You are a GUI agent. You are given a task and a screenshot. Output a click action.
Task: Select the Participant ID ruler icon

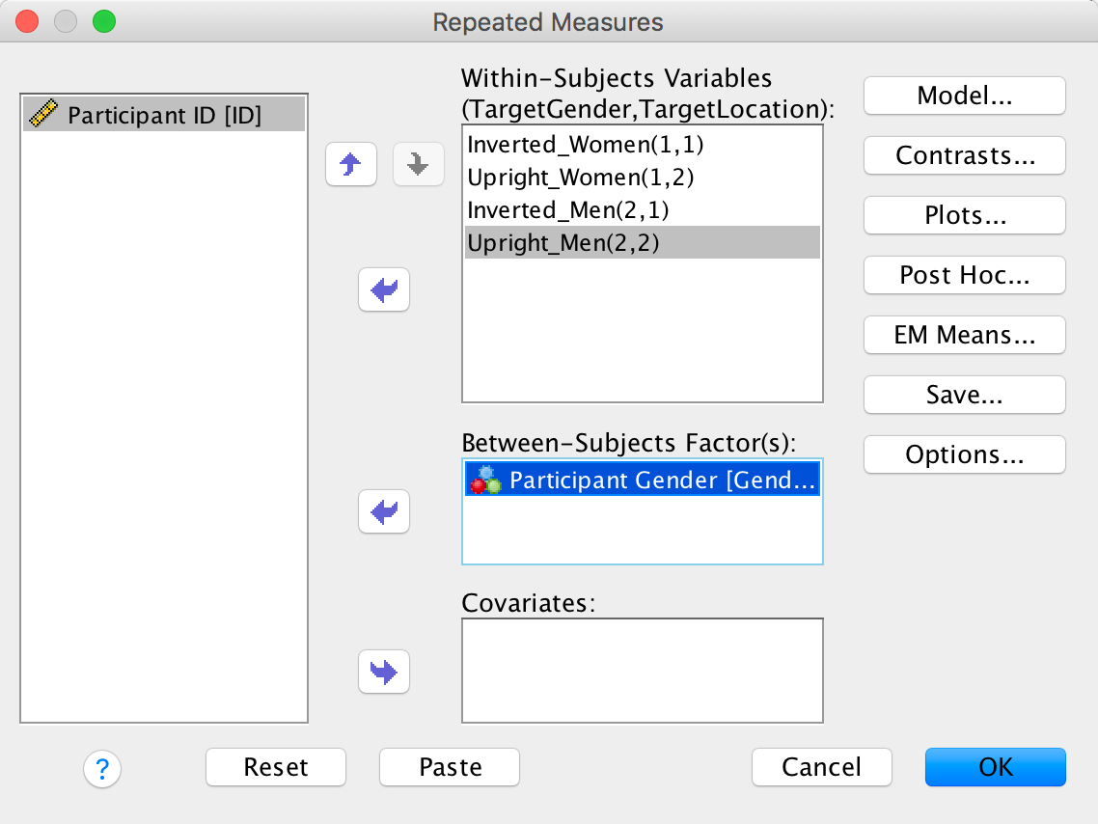pos(44,116)
